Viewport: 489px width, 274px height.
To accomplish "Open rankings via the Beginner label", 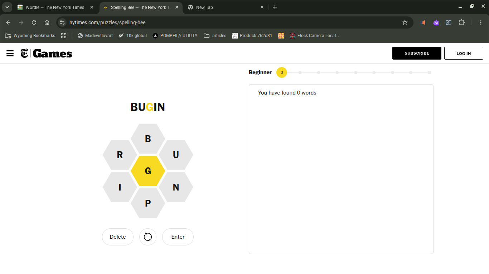I will pos(260,72).
